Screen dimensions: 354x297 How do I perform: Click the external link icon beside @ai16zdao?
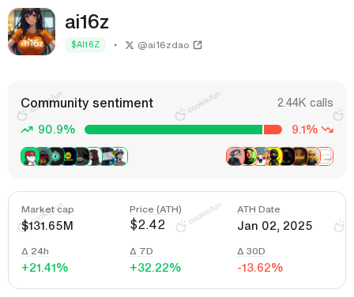(x=198, y=45)
